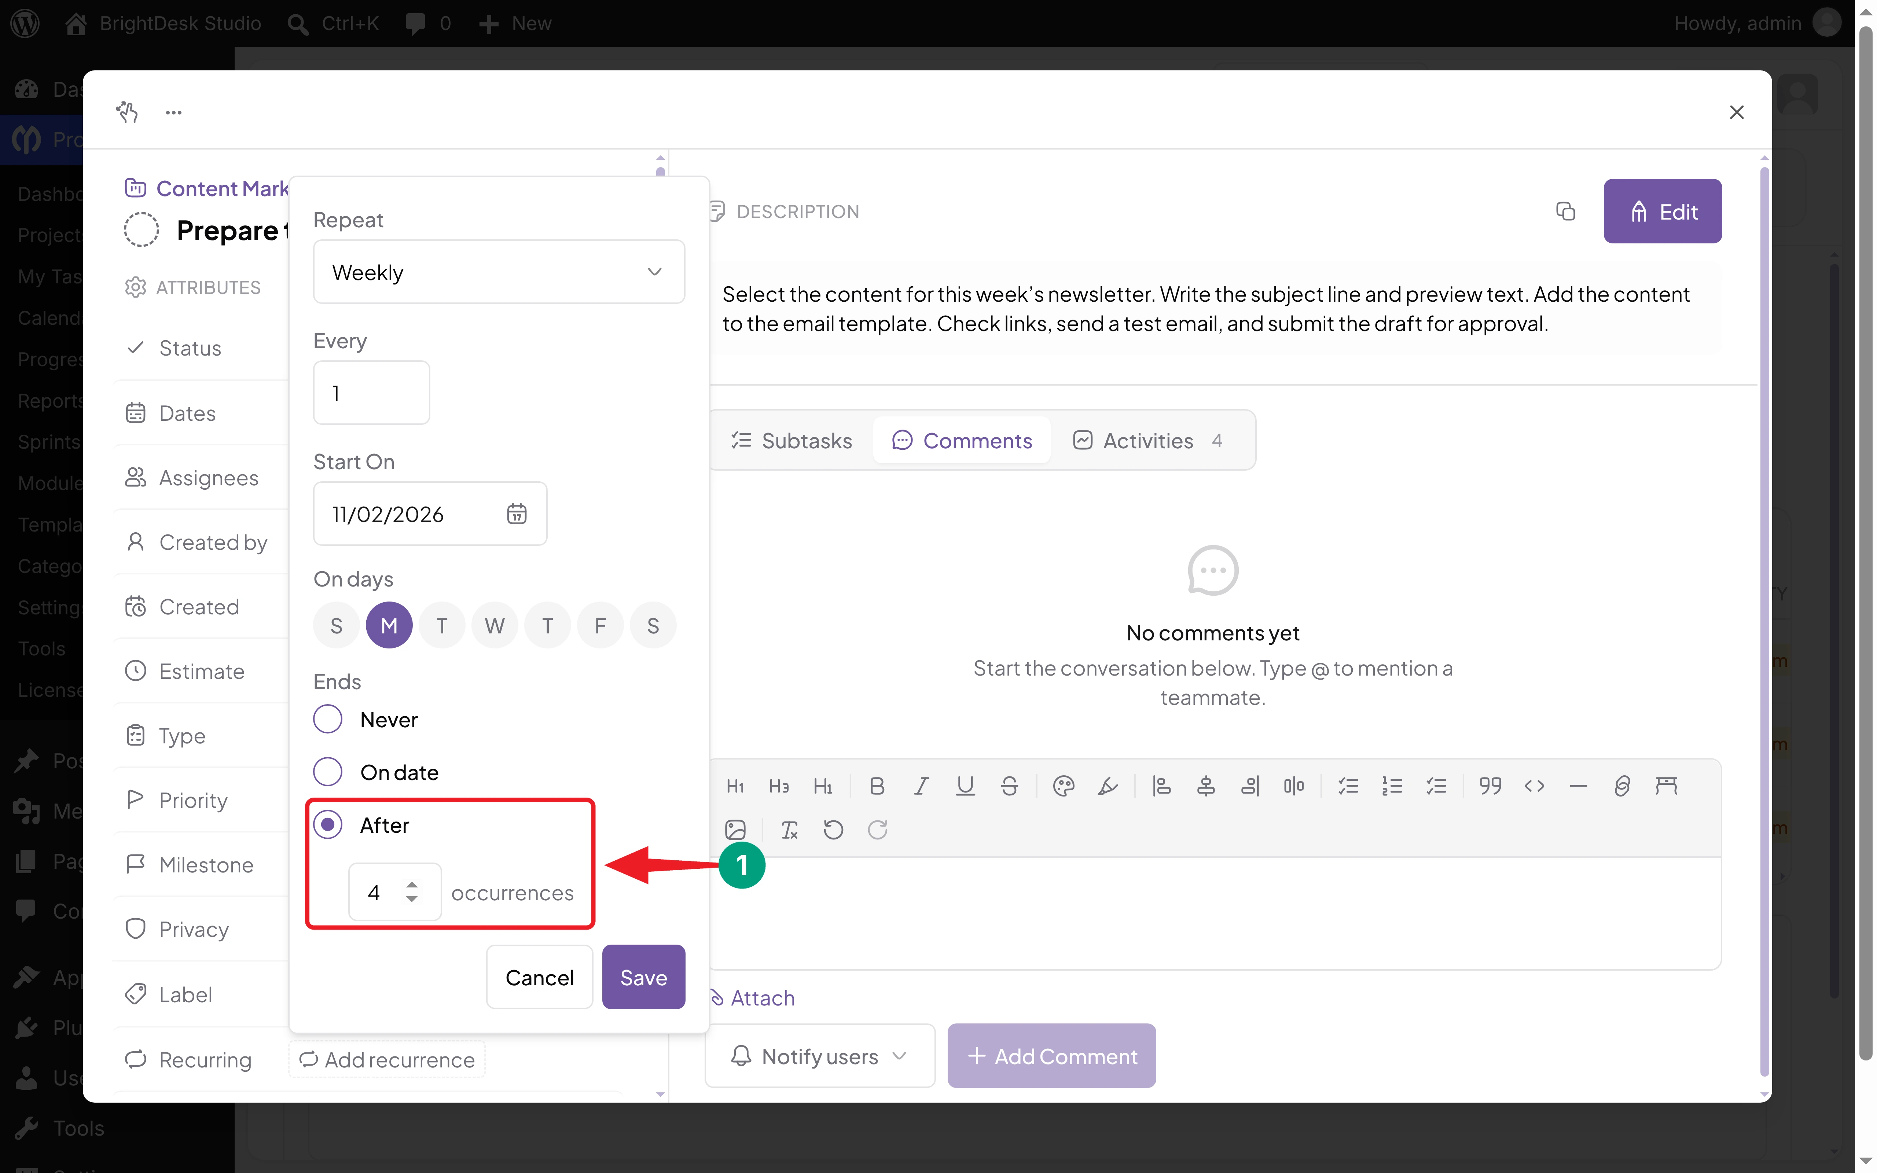1877x1173 pixels.
Task: Click the Bold formatting icon
Action: point(877,786)
